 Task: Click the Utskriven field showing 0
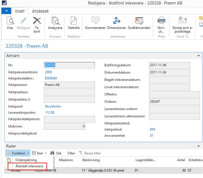65,126
